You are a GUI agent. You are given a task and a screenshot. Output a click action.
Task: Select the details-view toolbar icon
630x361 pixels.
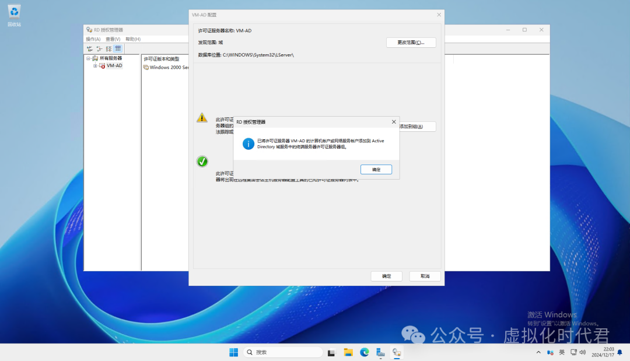pos(118,48)
